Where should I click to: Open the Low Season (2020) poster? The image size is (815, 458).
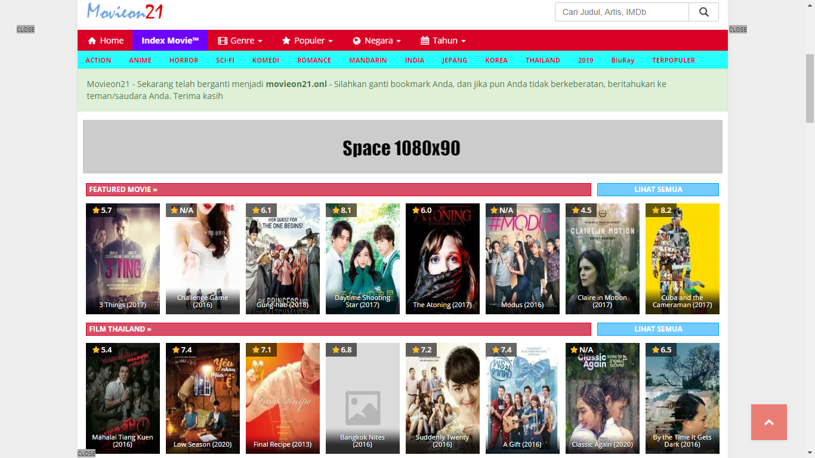click(x=203, y=398)
